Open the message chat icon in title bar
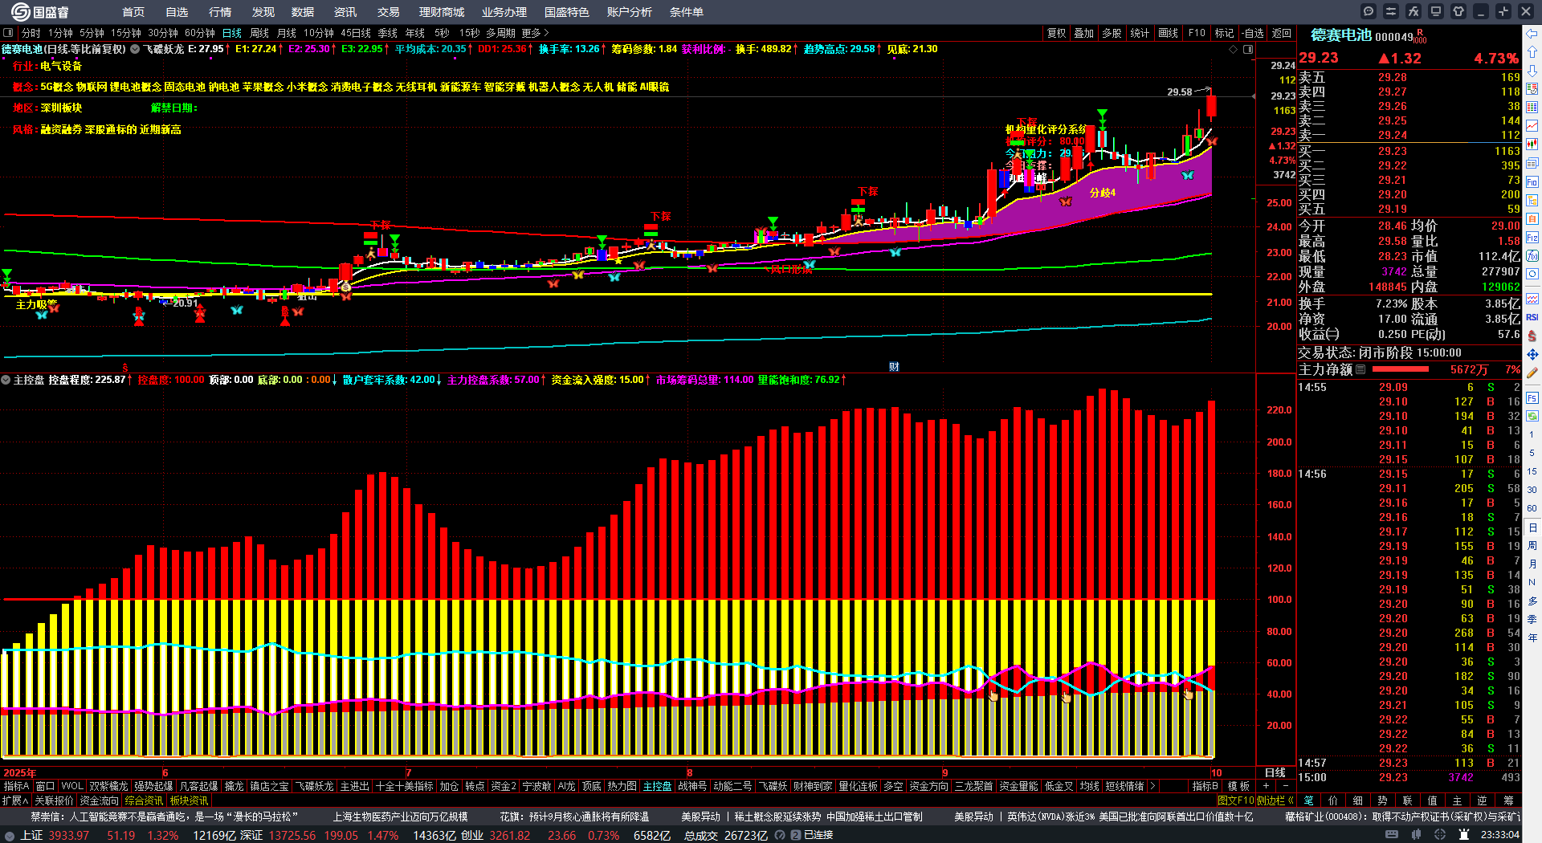 point(1369,11)
